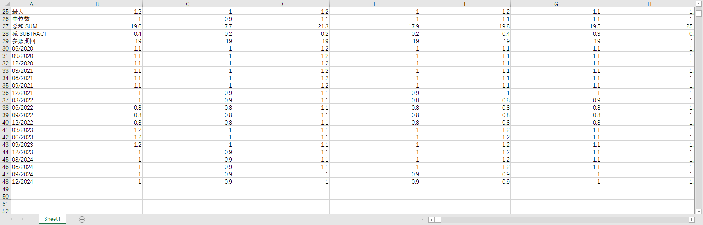Image resolution: width=703 pixels, height=225 pixels.
Task: Select the 12/2024 date cell
Action: coord(32,182)
